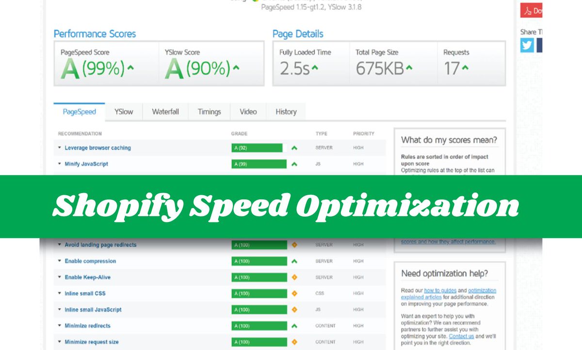
Task: Switch to the YSlow tab
Action: click(124, 112)
